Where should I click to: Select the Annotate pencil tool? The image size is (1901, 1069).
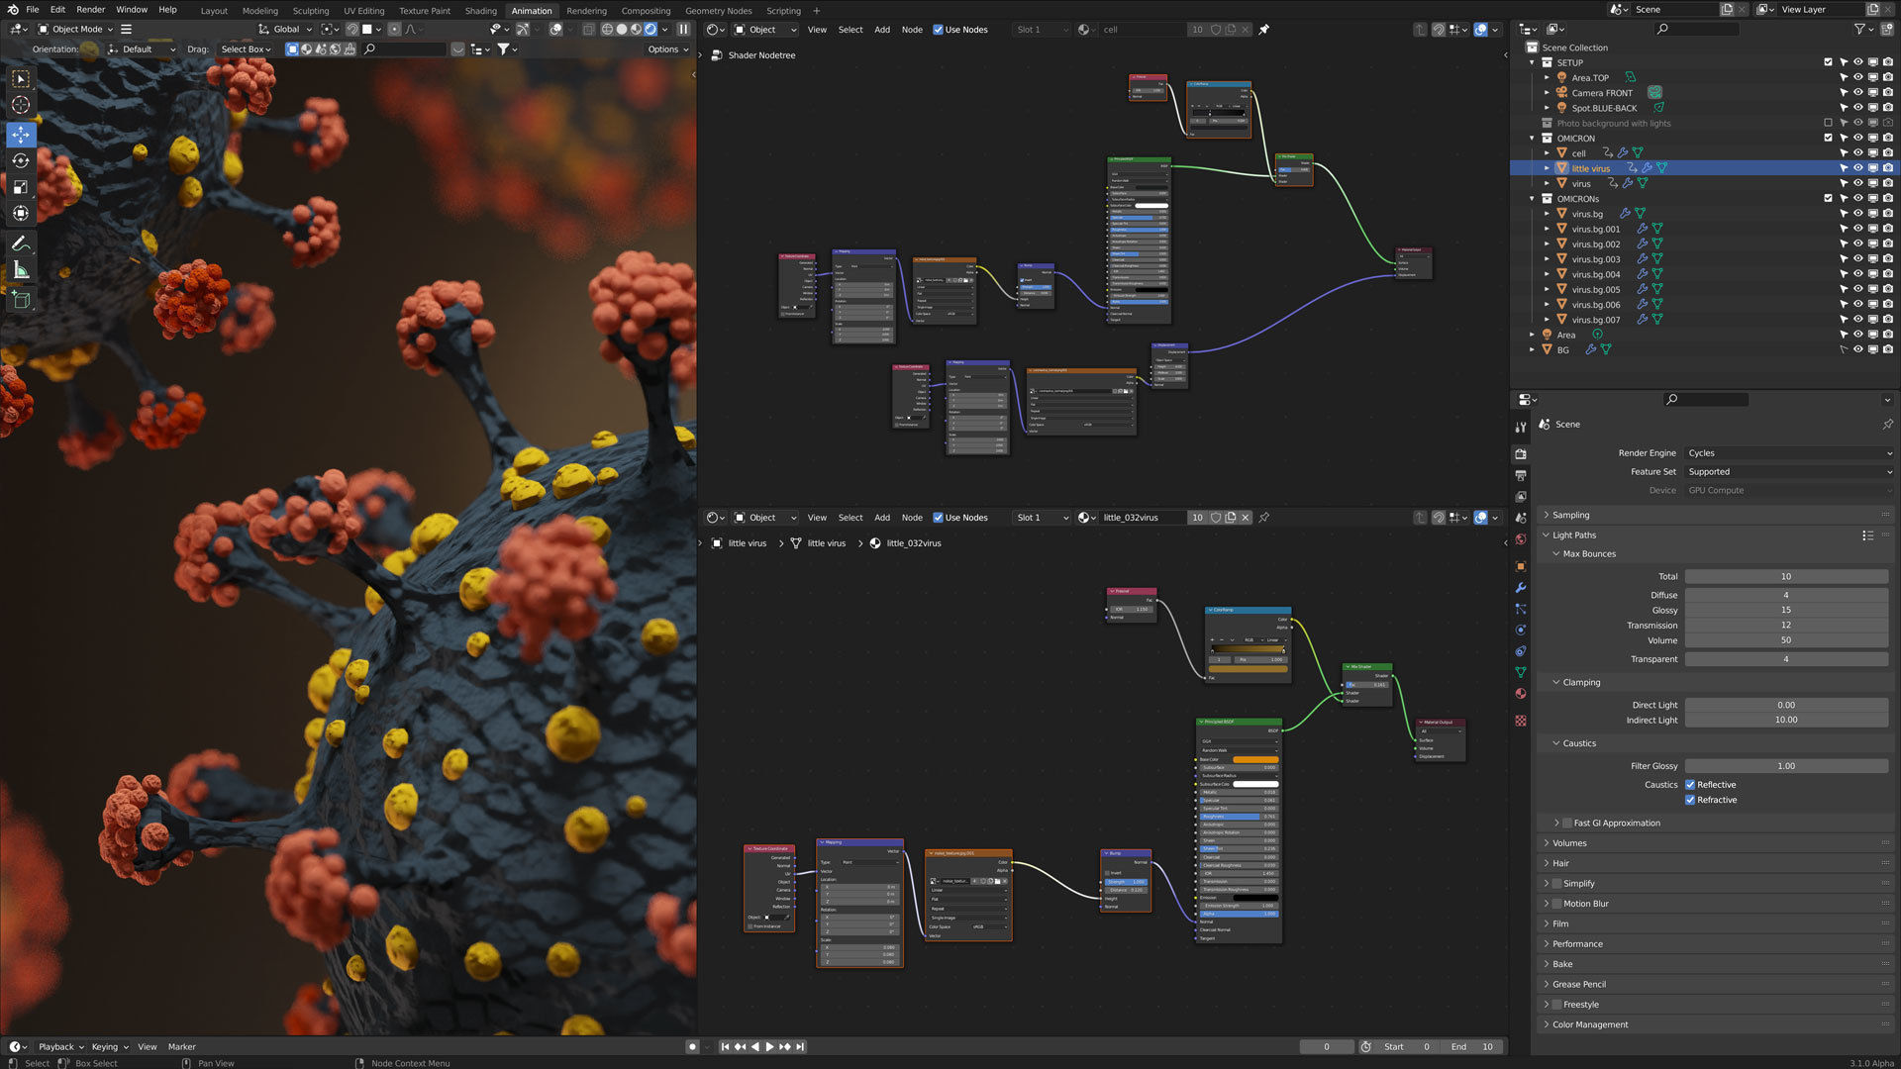click(21, 243)
